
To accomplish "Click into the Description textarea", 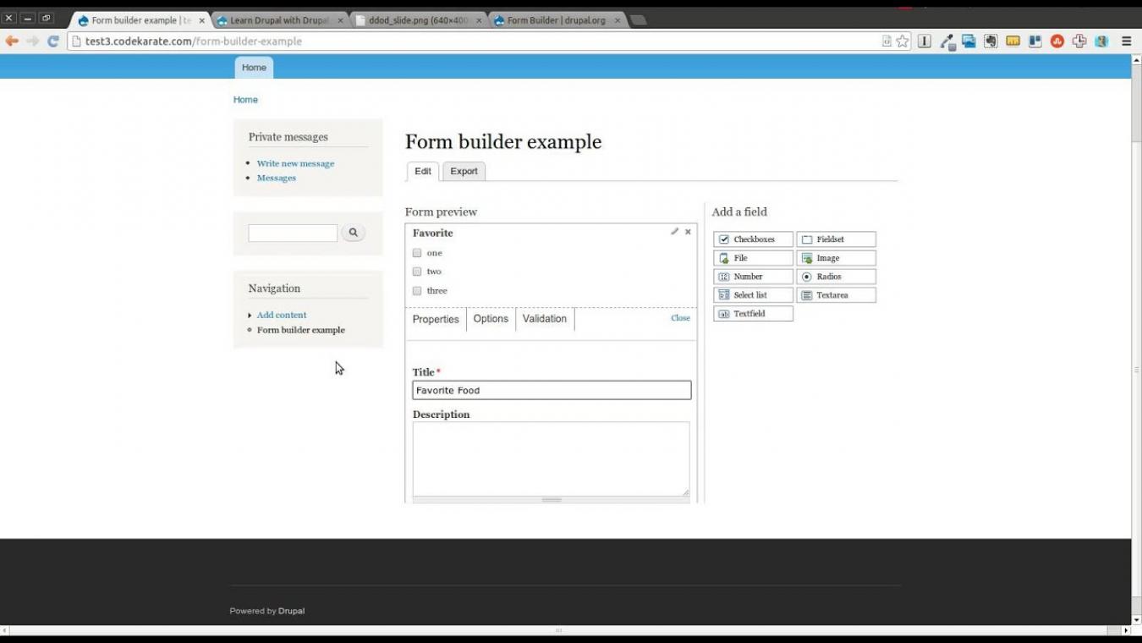I will [x=552, y=459].
